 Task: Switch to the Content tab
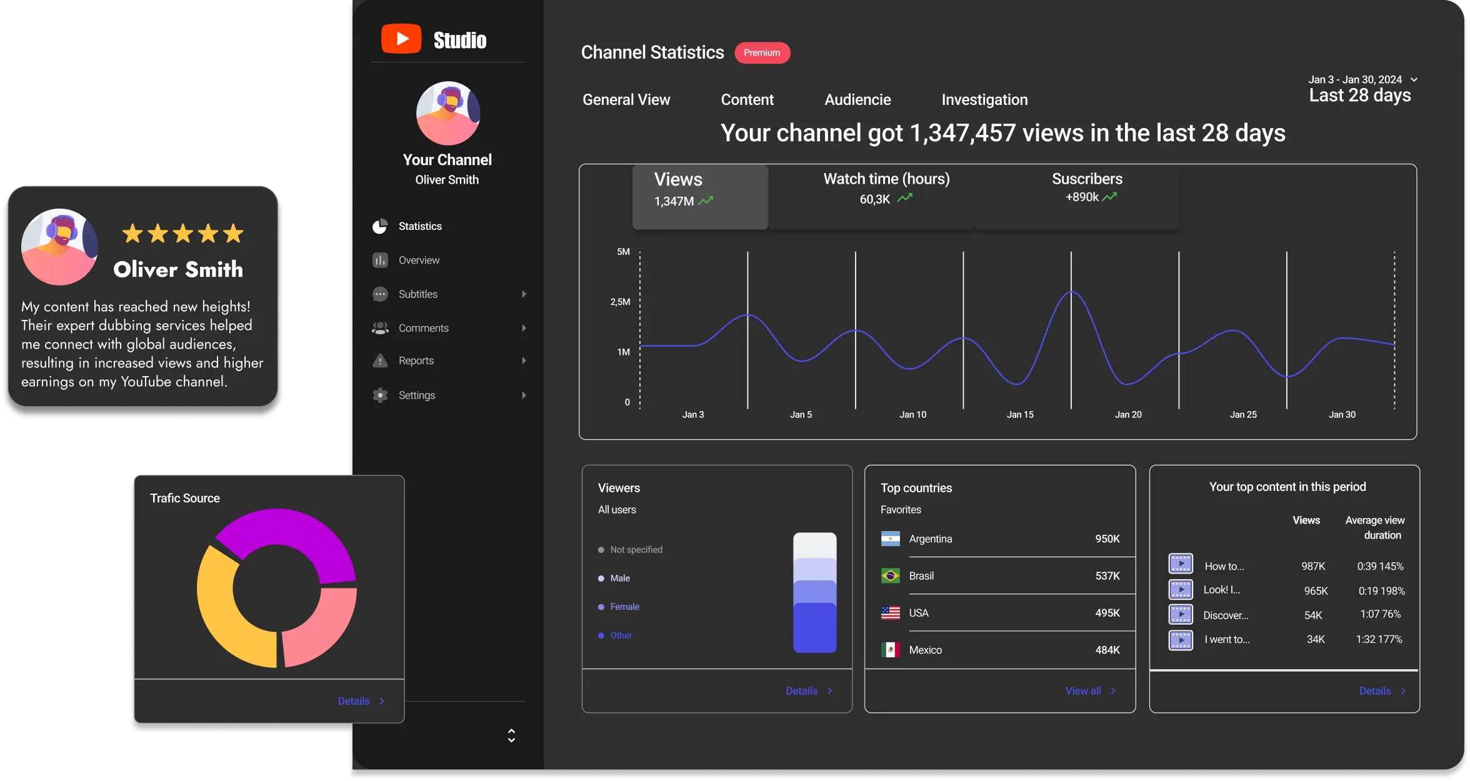pos(747,99)
